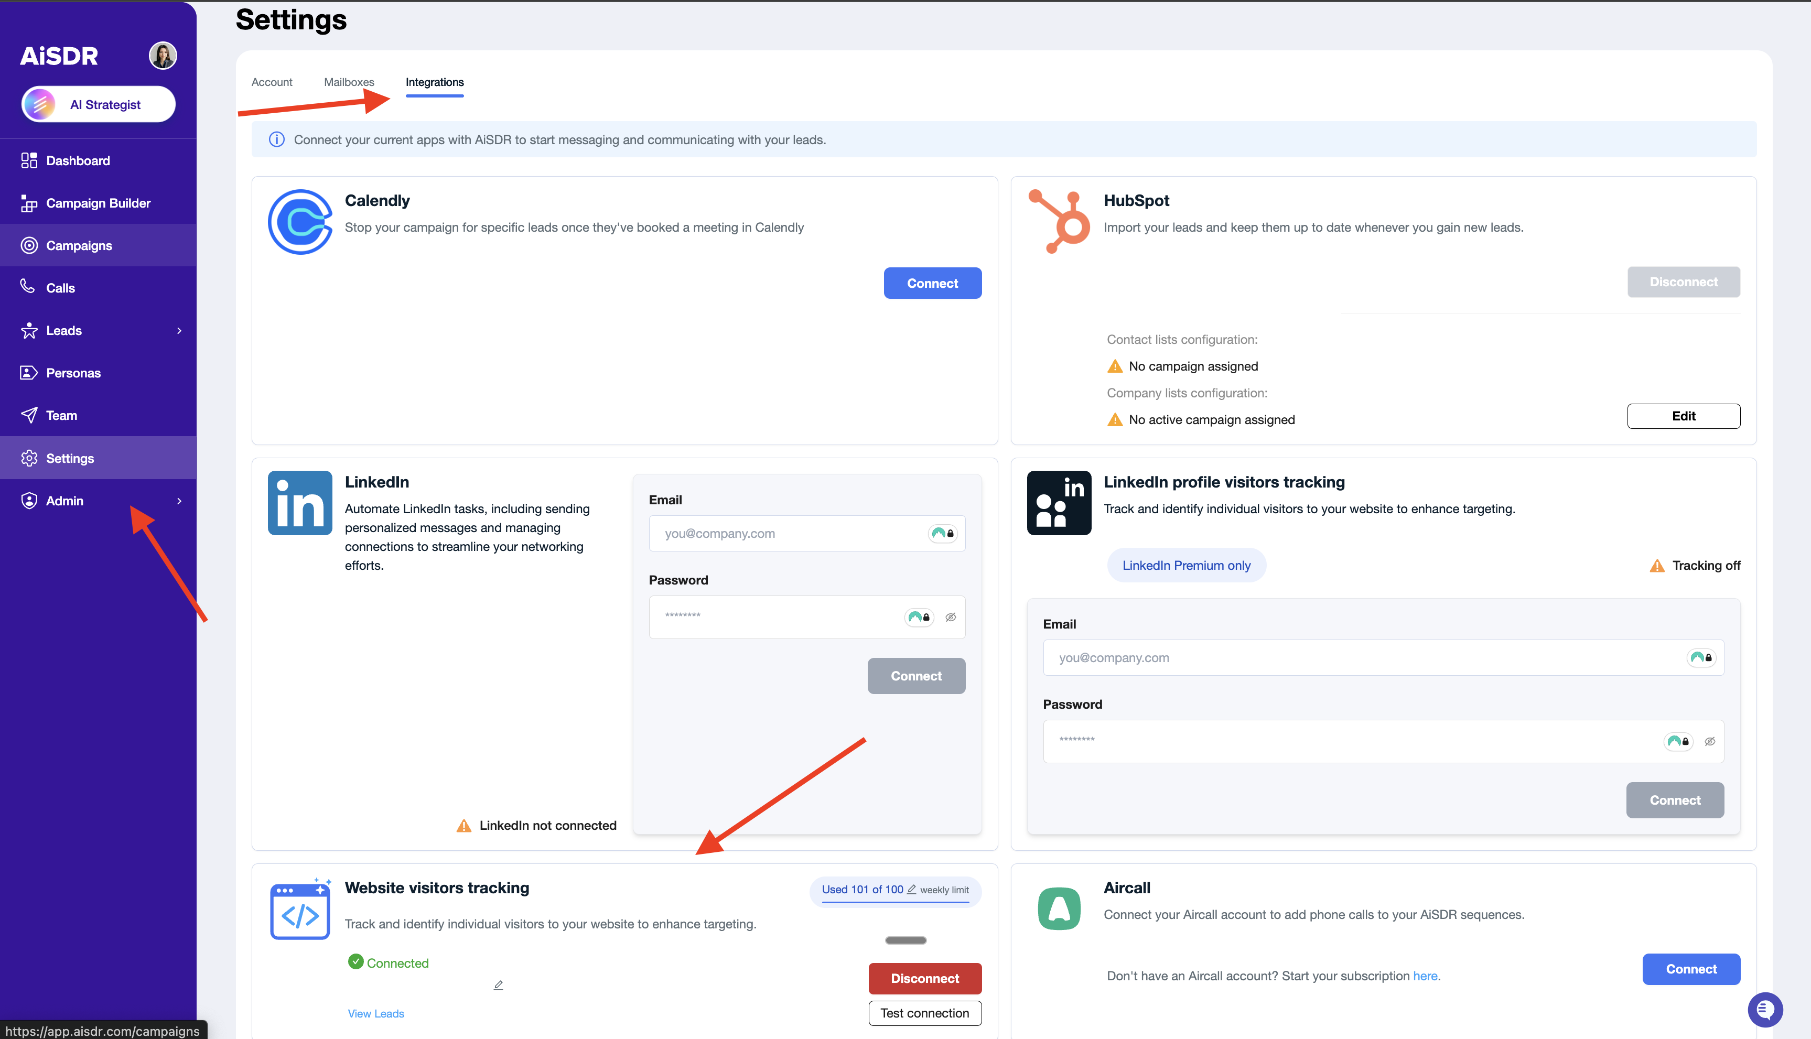The height and width of the screenshot is (1039, 1811).
Task: Expand the Leads submenu chevron
Action: click(179, 330)
